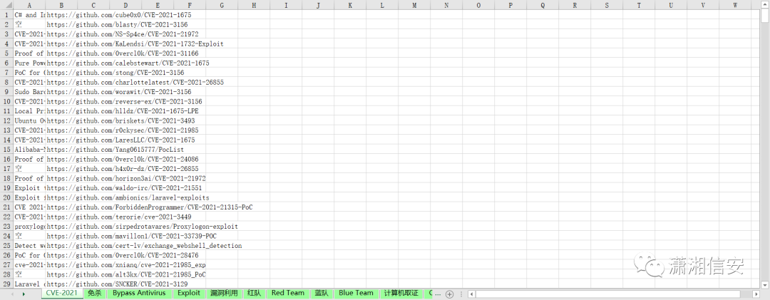Open the 免杀 sheet tab

coord(94,293)
